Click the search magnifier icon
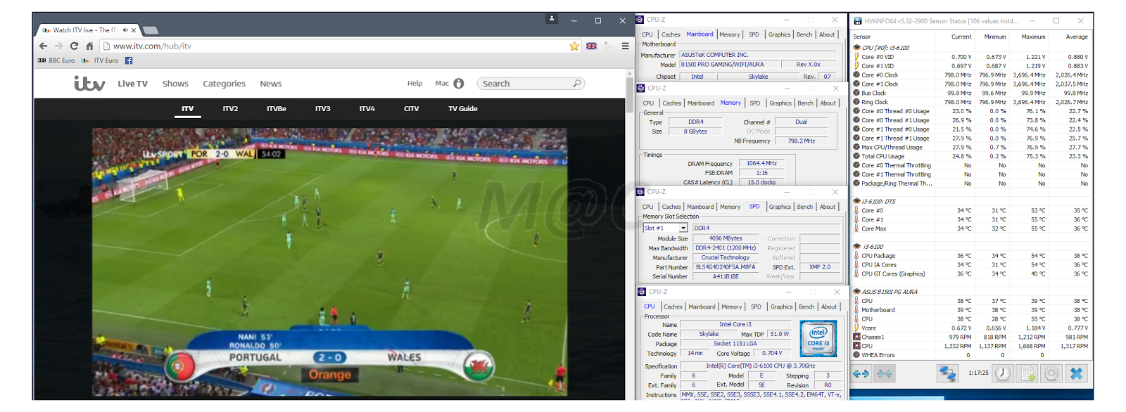The width and height of the screenshot is (1126, 412). [x=577, y=84]
